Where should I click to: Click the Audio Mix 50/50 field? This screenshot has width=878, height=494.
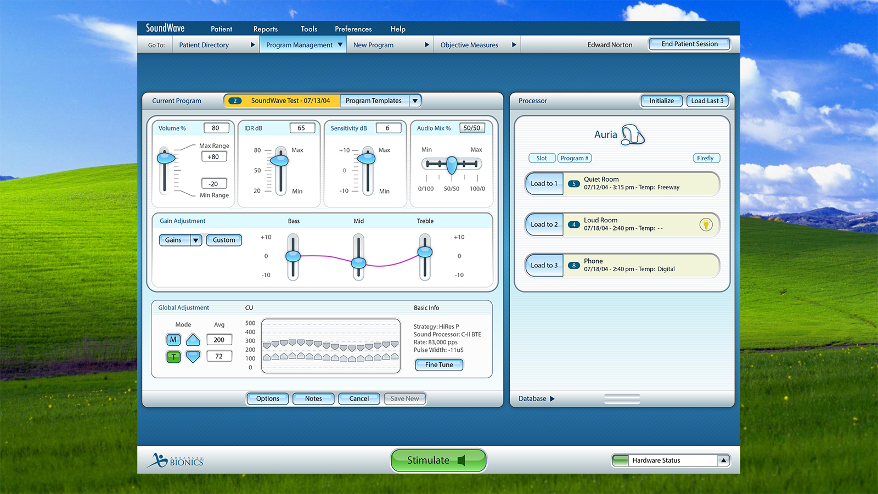(472, 128)
